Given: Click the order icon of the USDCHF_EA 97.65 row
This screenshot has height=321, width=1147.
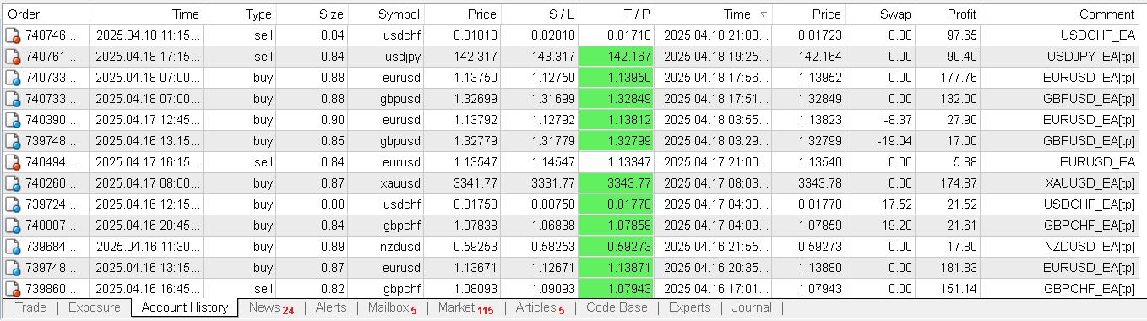Looking at the screenshot, I should coord(13,35).
